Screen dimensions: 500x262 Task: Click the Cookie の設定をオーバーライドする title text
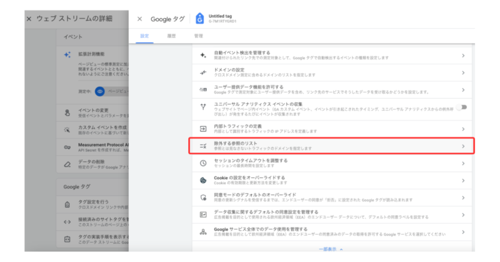[x=249, y=178]
